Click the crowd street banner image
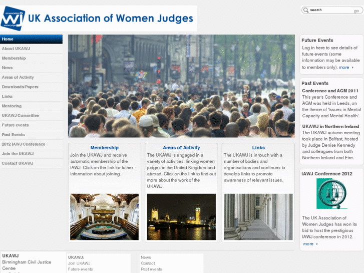364x273 pixels. click(181, 86)
